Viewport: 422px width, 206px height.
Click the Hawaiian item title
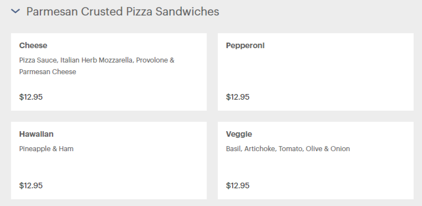[37, 134]
